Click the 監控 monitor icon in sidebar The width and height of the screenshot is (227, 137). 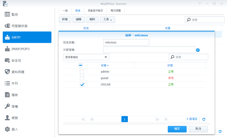point(7,15)
